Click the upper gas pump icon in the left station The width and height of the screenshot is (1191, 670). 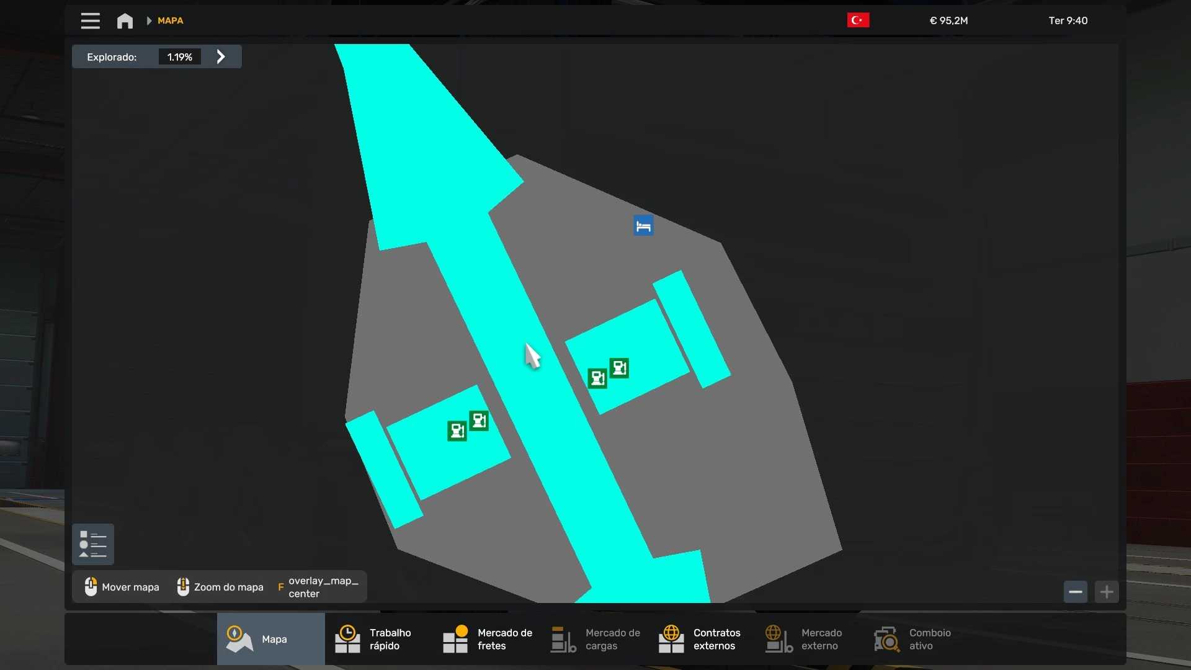479,421
